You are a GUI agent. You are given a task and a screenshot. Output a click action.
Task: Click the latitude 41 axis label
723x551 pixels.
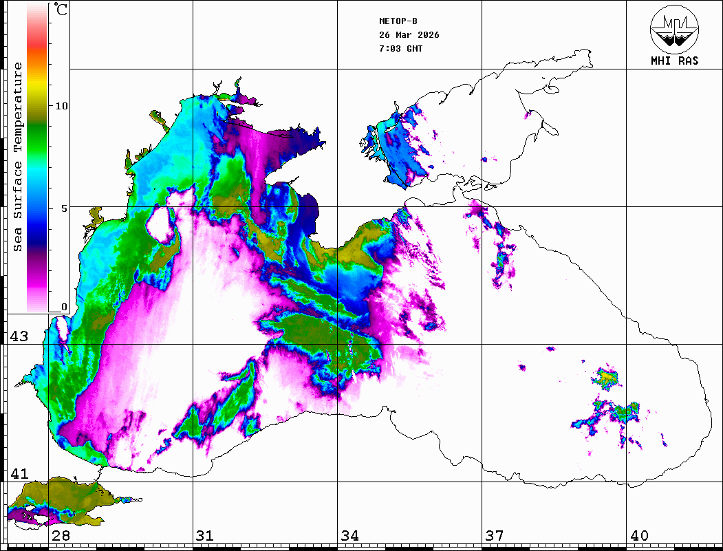click(19, 474)
